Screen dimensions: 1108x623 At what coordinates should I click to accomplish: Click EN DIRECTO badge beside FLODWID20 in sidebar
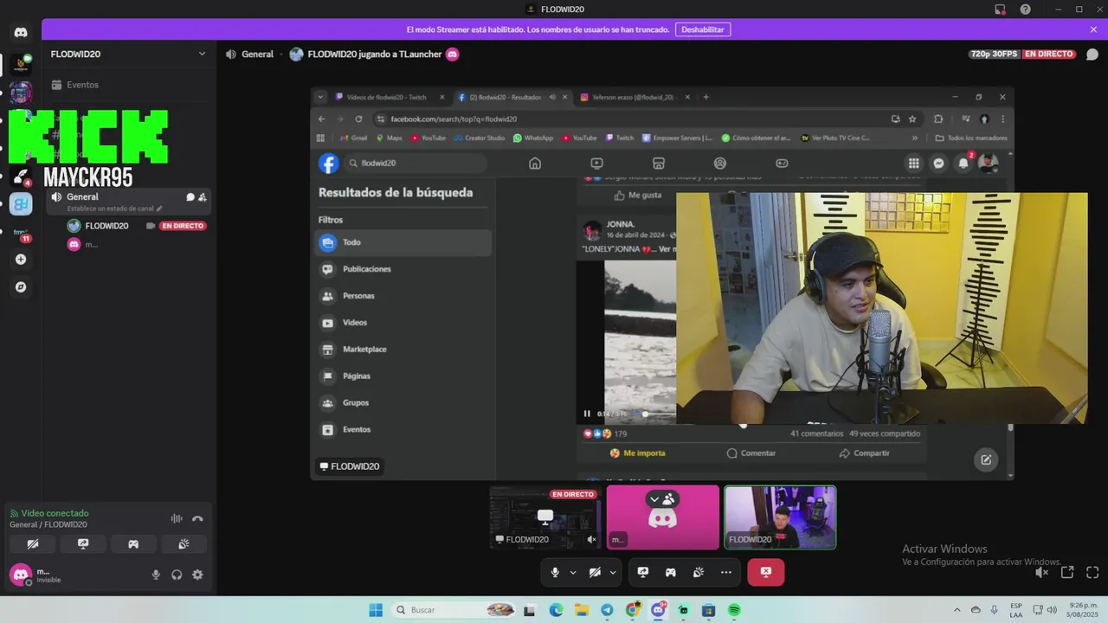183,226
